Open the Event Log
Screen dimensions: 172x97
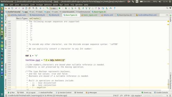pyautogui.click(x=146, y=93)
